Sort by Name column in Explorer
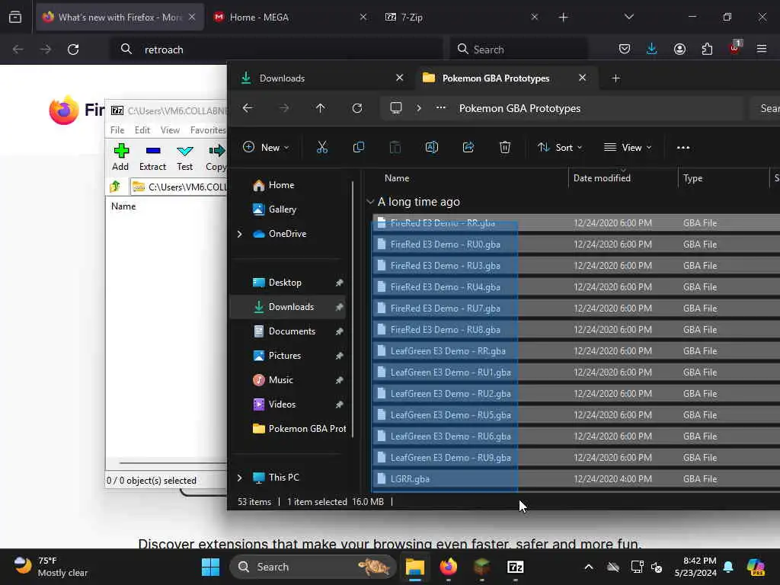 397,178
